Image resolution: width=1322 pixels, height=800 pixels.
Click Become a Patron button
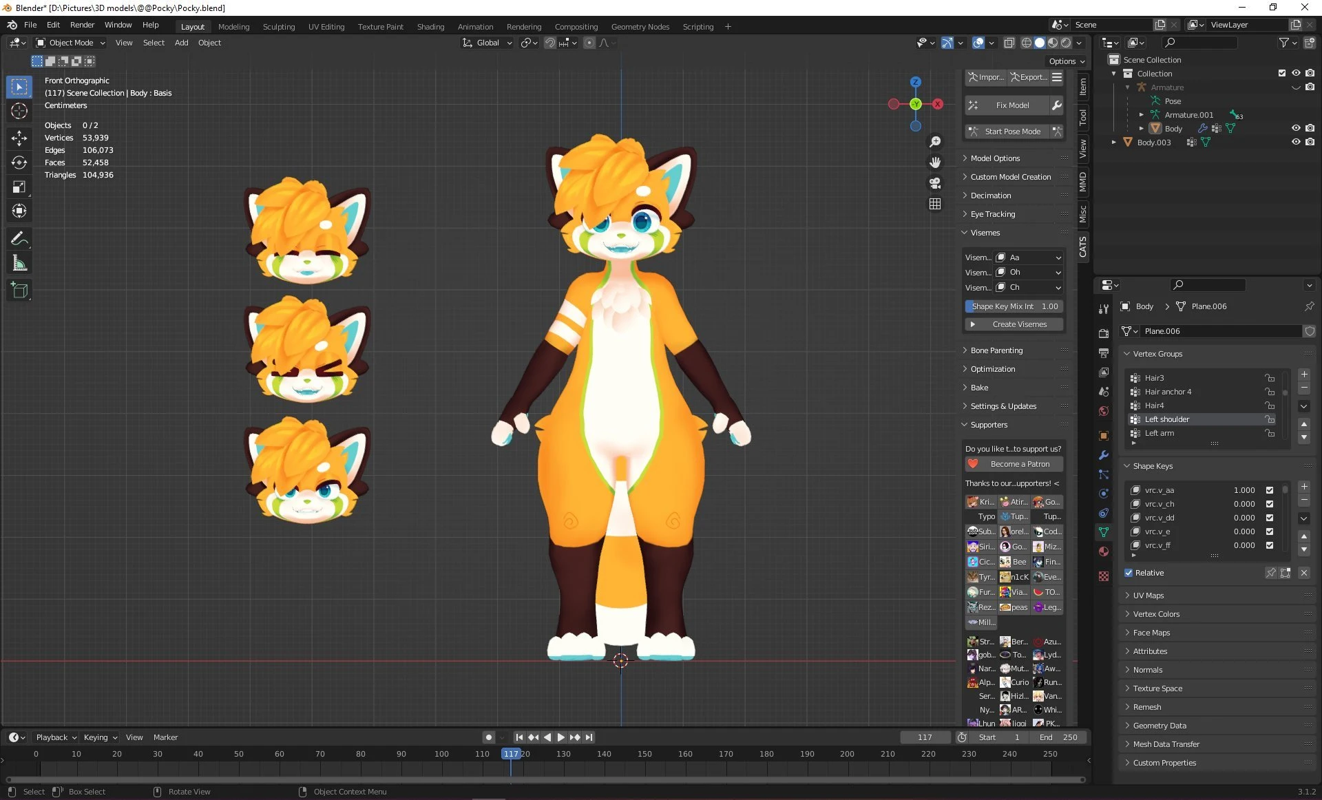[1014, 464]
